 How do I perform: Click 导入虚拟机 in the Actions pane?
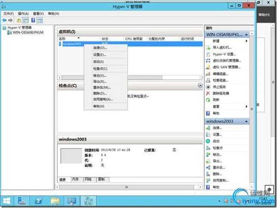222,47
